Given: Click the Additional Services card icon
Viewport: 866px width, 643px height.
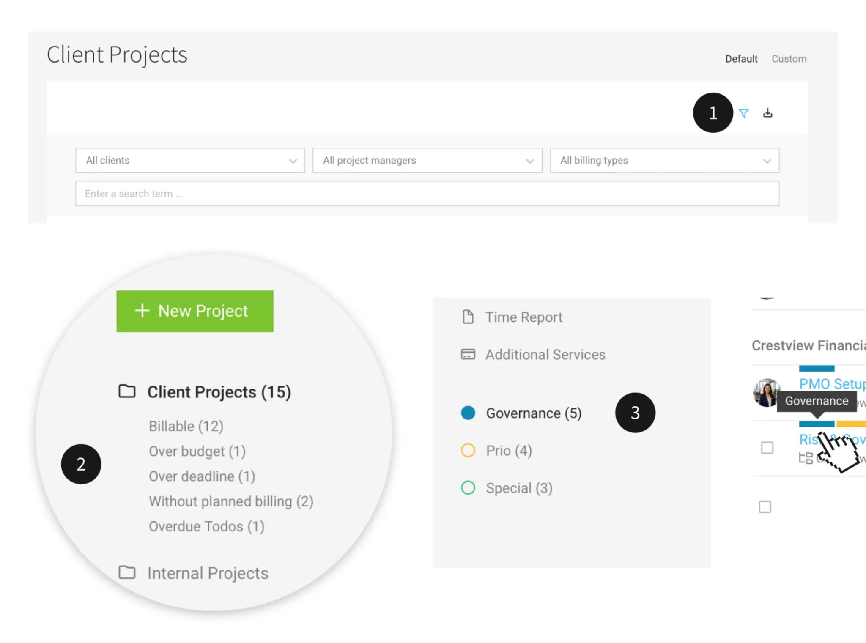Looking at the screenshot, I should [468, 354].
